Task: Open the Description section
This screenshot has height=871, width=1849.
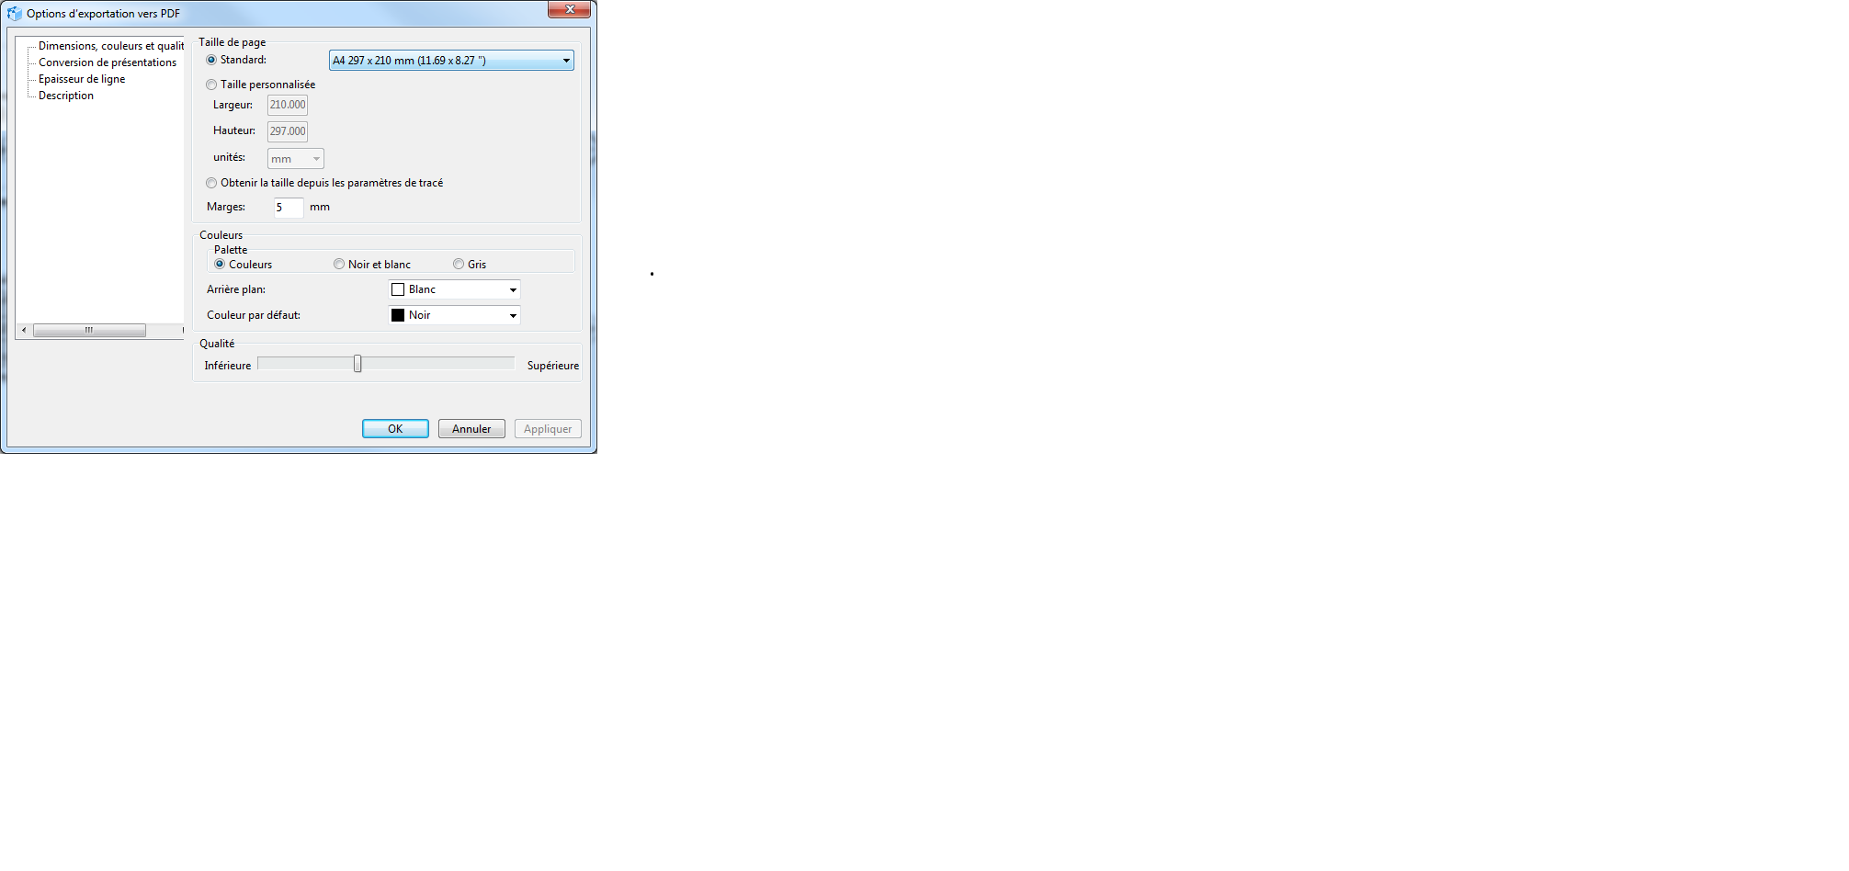Action: 65,96
